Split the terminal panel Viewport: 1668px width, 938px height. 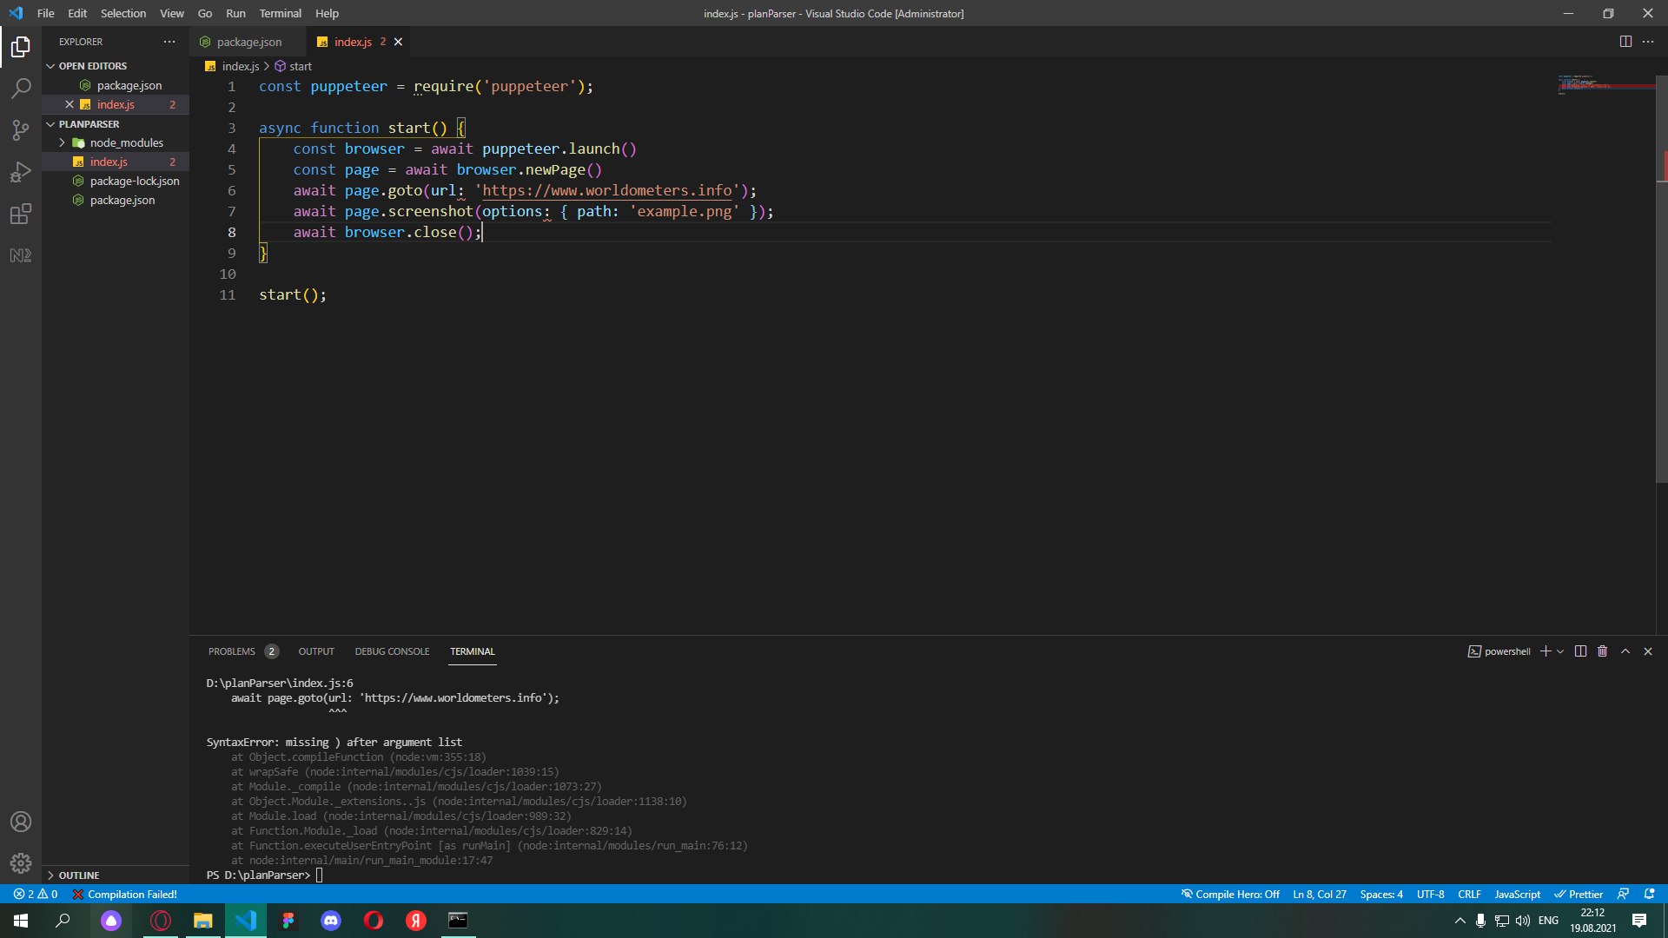[x=1580, y=651]
